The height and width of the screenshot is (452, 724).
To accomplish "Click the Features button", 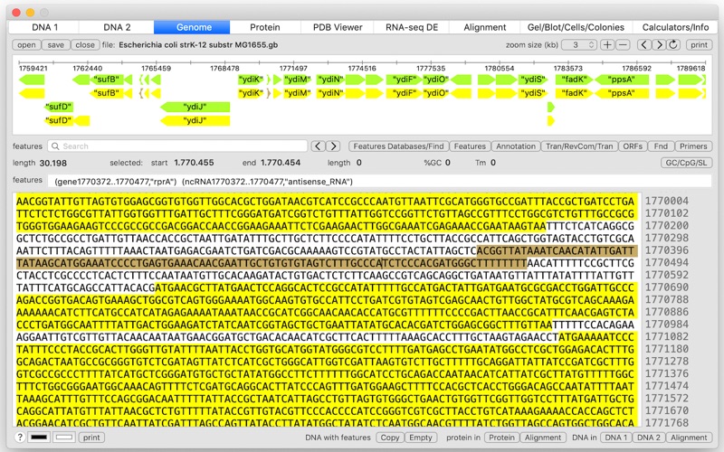I will pyautogui.click(x=470, y=146).
